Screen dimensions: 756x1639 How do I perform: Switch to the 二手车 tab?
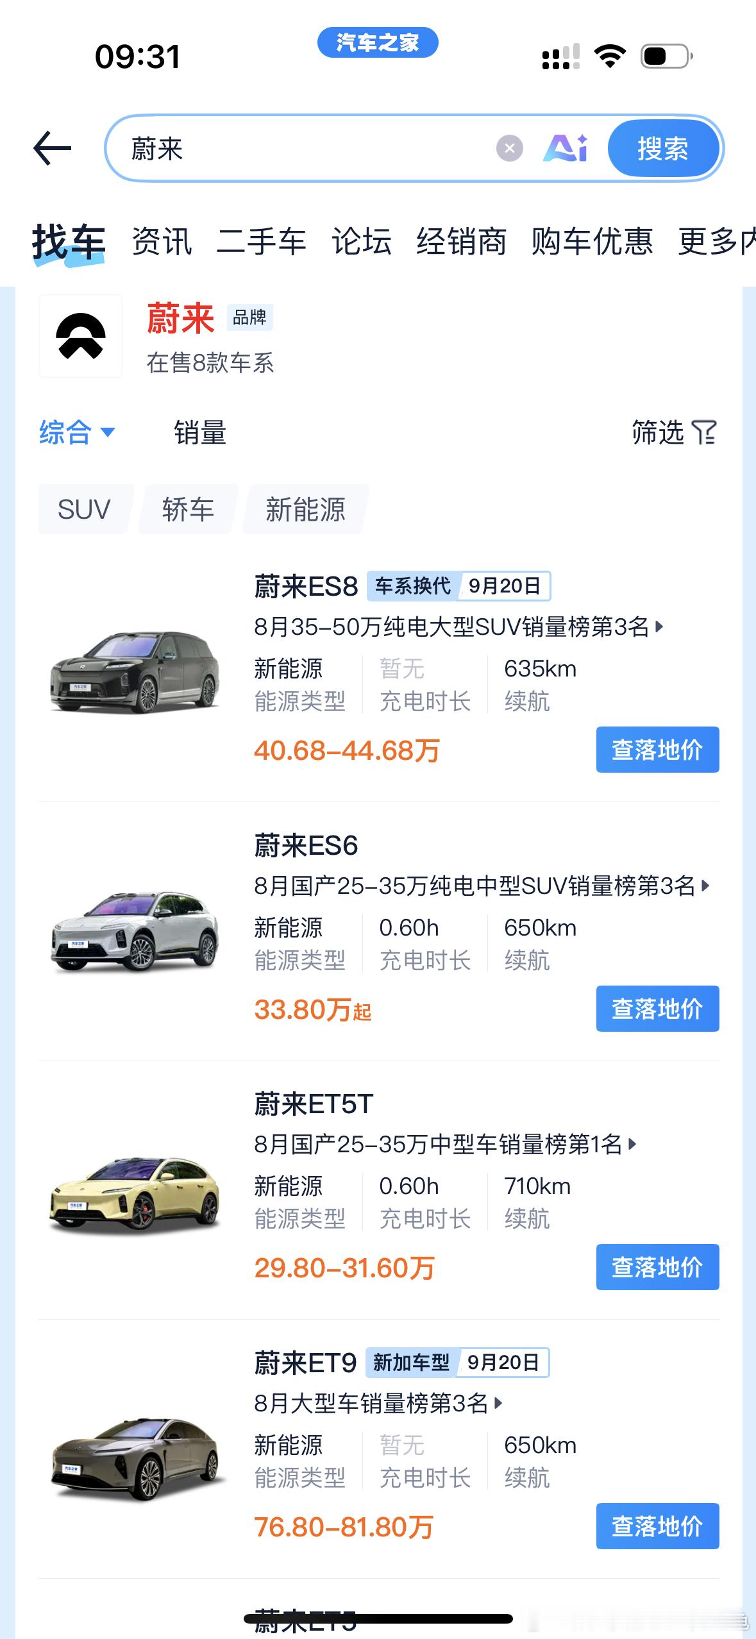(262, 242)
